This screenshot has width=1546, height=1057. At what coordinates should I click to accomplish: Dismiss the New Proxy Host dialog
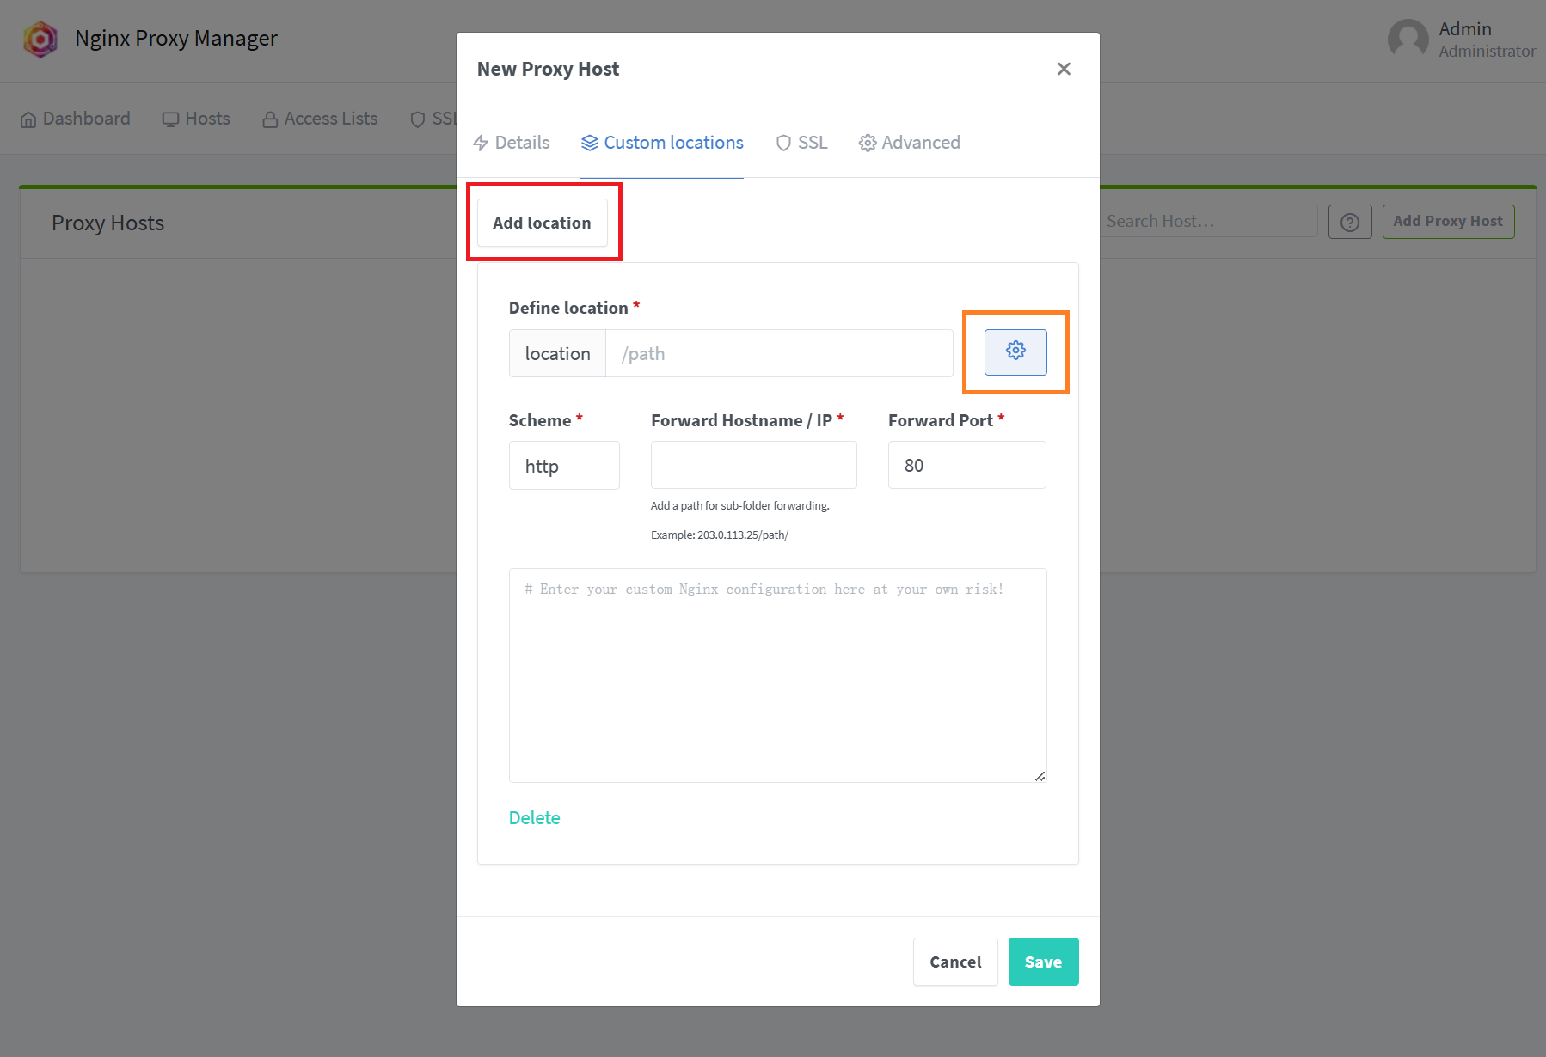1064,69
